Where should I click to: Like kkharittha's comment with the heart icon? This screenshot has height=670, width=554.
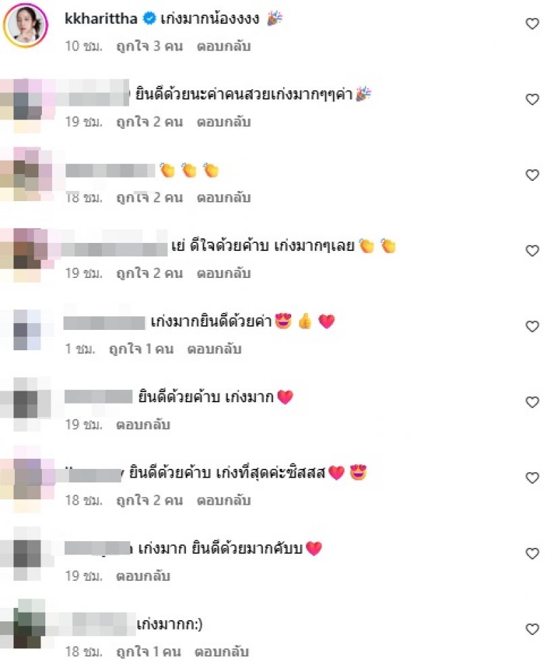coord(532,24)
